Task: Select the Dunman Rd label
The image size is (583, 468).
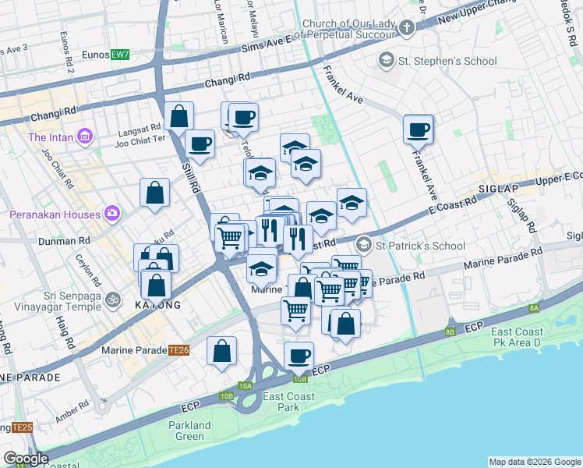Action: pyautogui.click(x=64, y=241)
